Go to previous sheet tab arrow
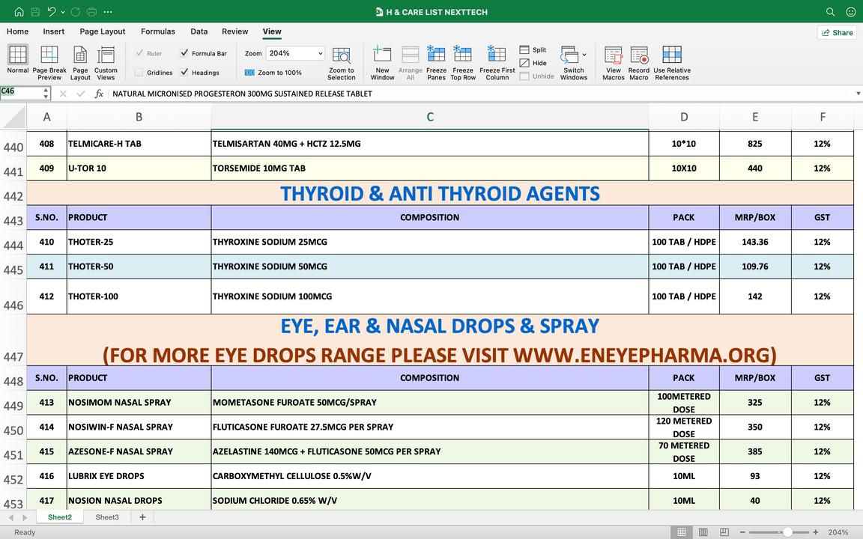The width and height of the screenshot is (863, 539). (11, 517)
